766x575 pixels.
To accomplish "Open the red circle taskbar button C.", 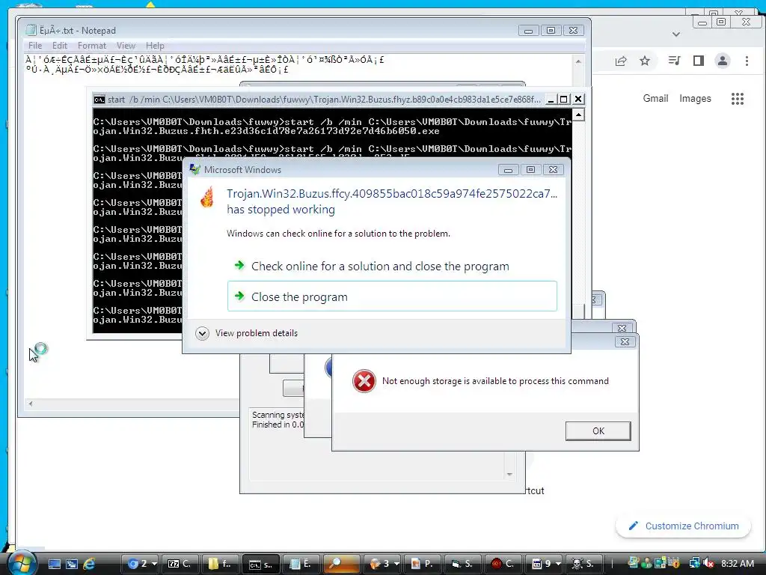I will [x=503, y=564].
